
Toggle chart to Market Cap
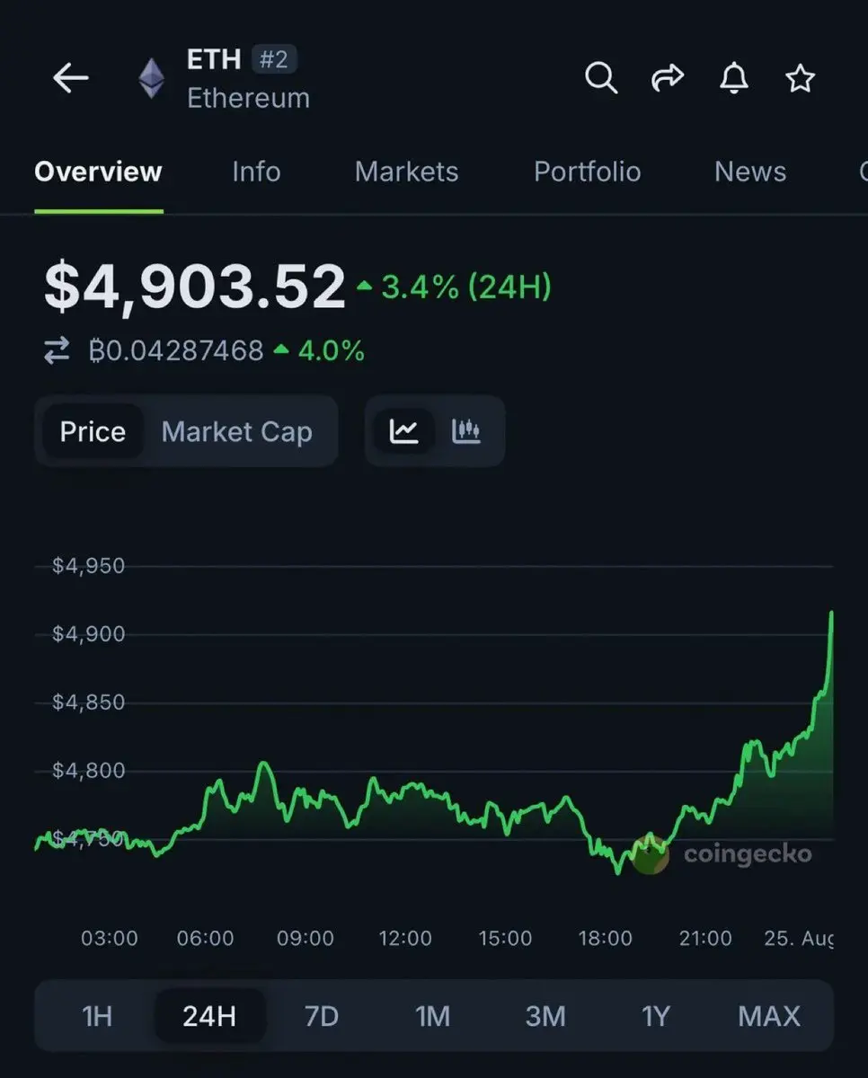pyautogui.click(x=237, y=432)
